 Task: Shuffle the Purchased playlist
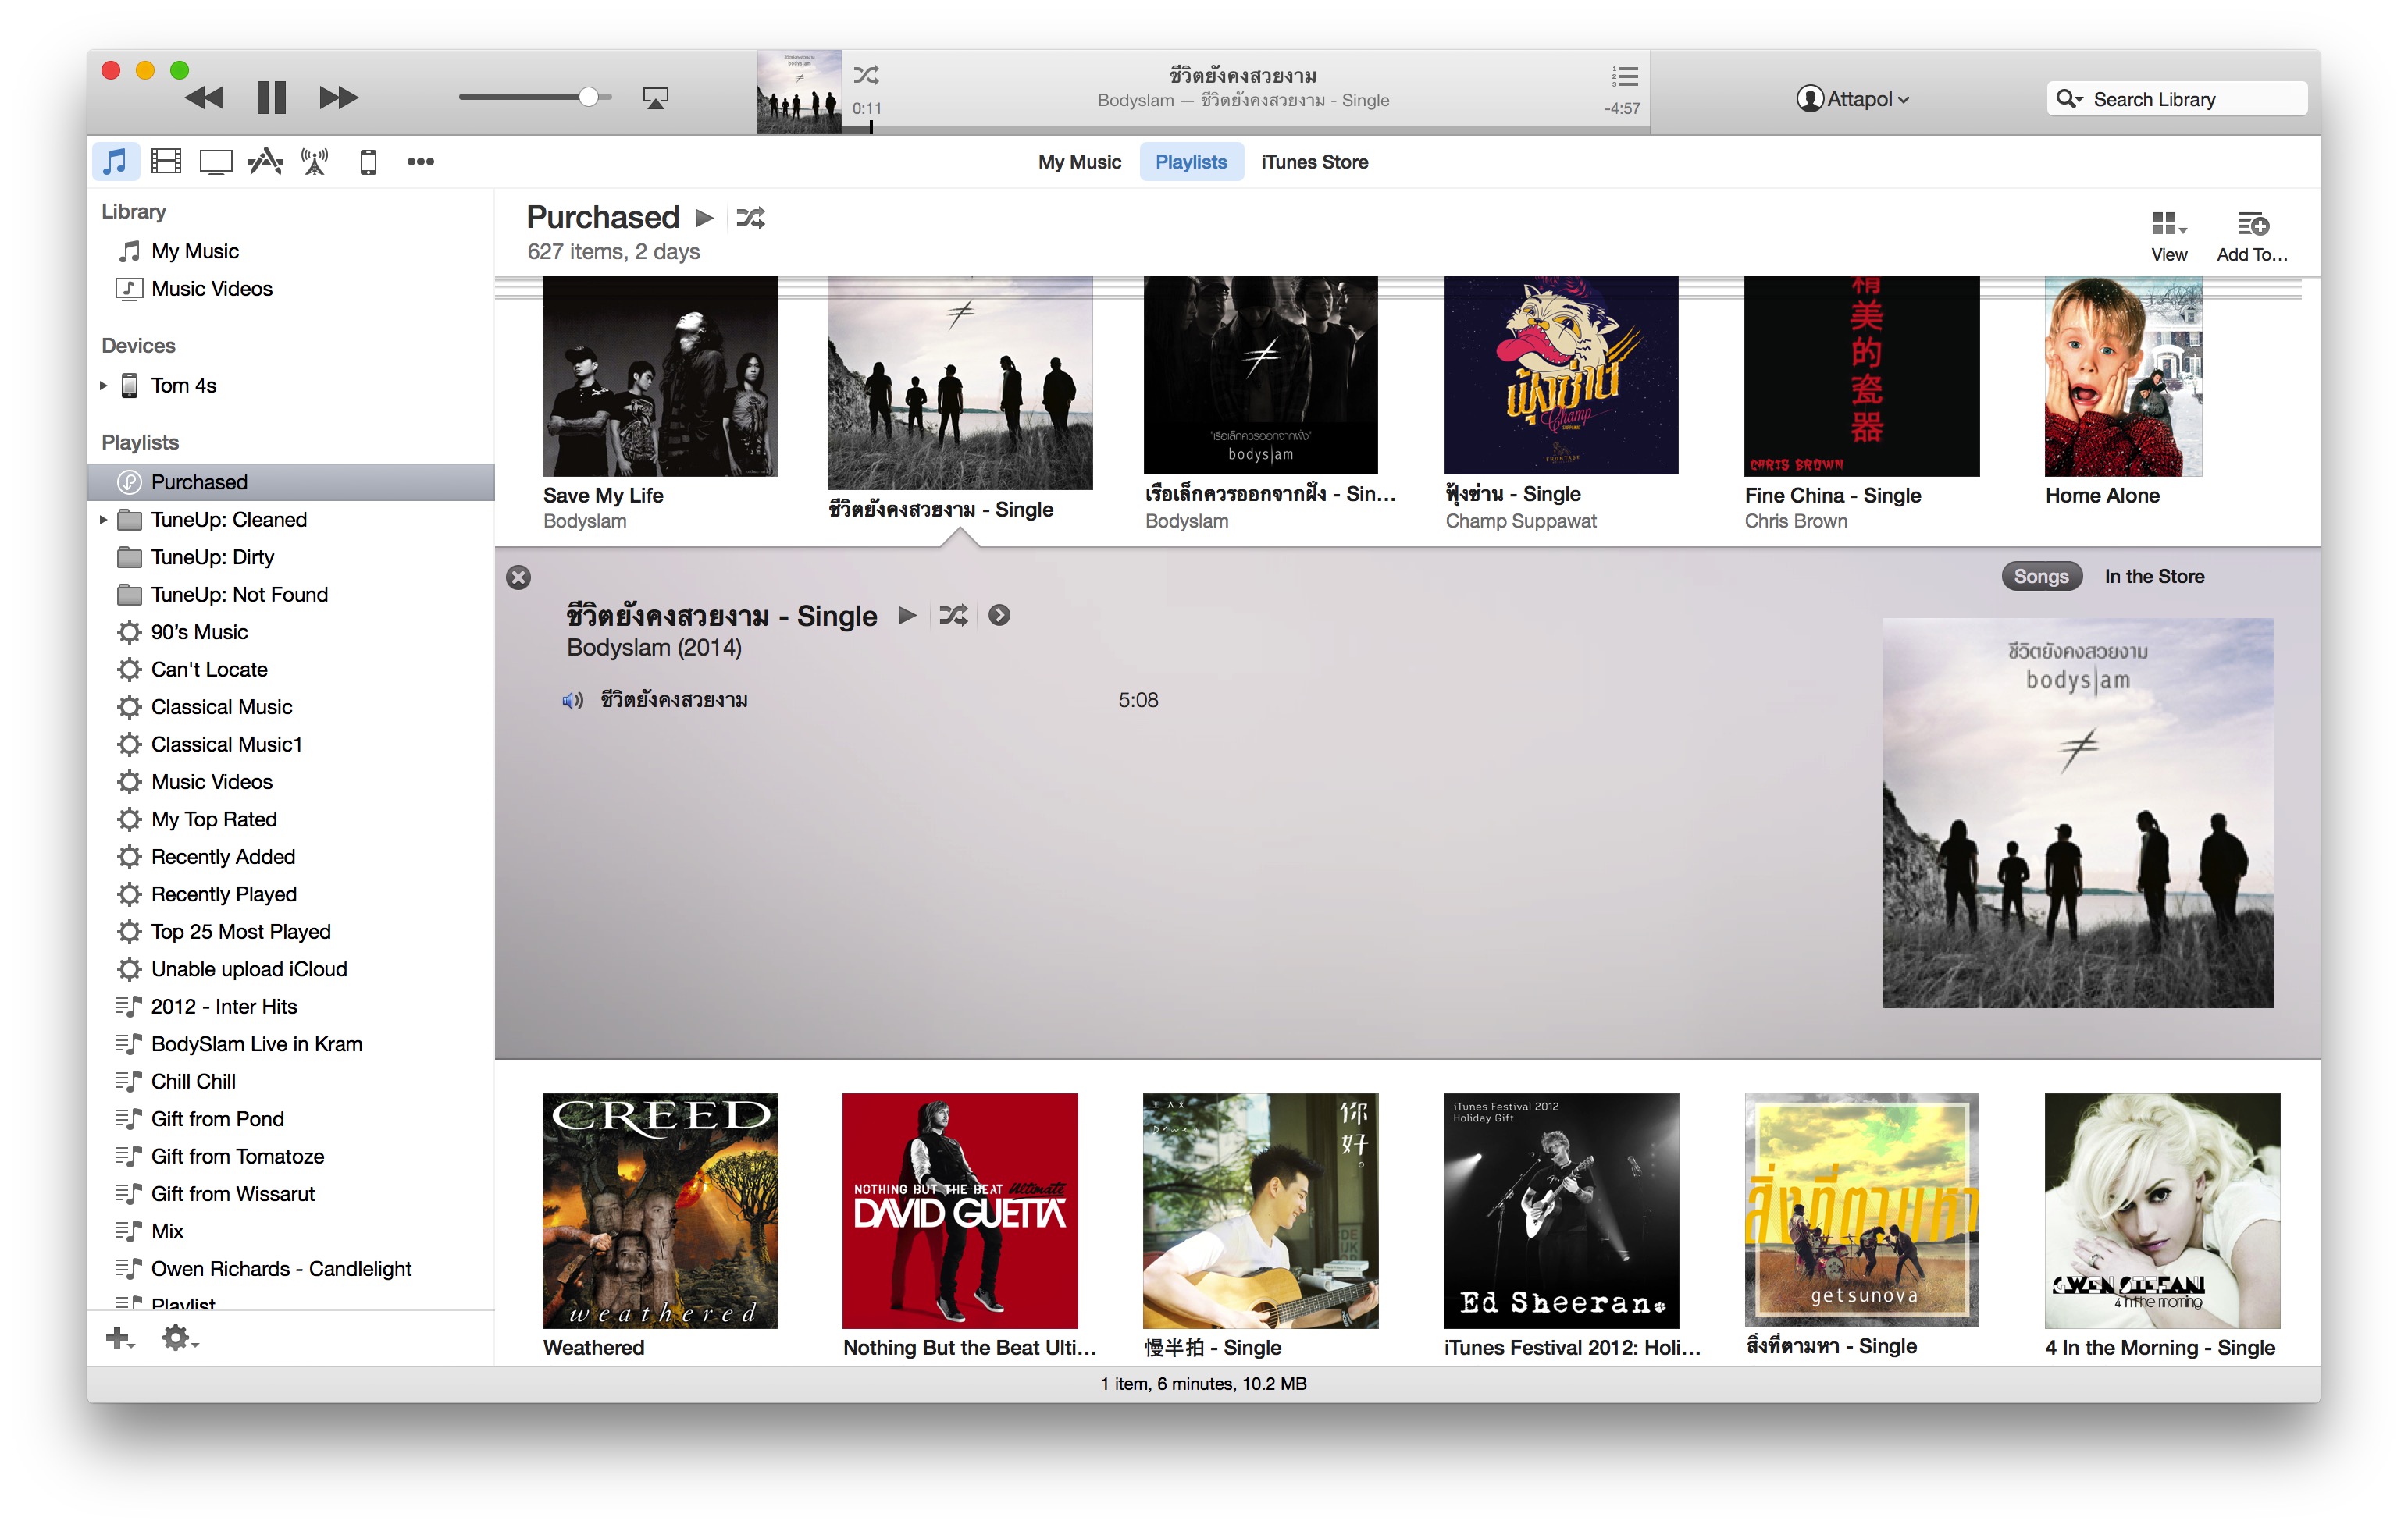click(x=750, y=218)
